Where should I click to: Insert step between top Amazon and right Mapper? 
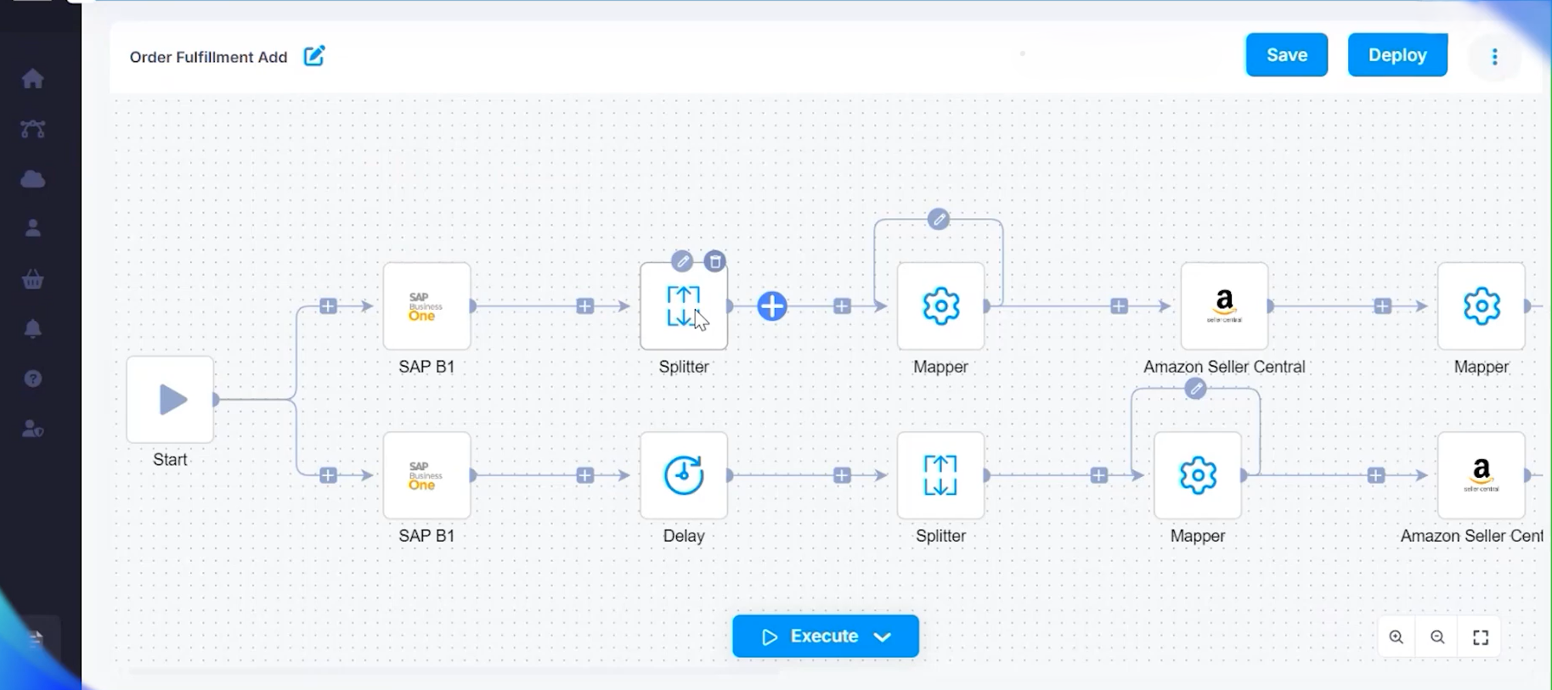pyautogui.click(x=1383, y=306)
